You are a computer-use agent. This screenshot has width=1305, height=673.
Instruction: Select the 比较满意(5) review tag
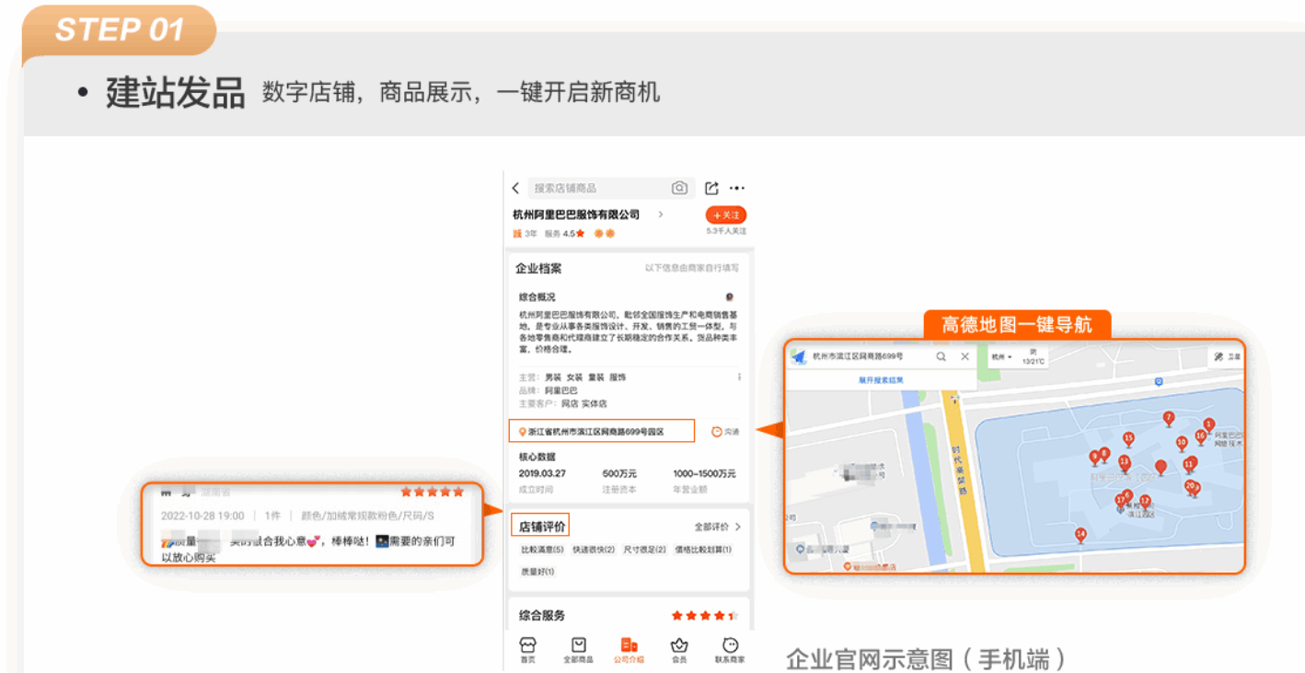[542, 550]
